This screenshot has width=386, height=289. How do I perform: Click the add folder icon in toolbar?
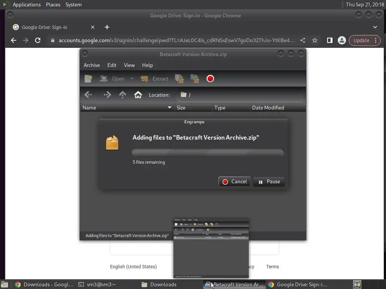pos(195,79)
